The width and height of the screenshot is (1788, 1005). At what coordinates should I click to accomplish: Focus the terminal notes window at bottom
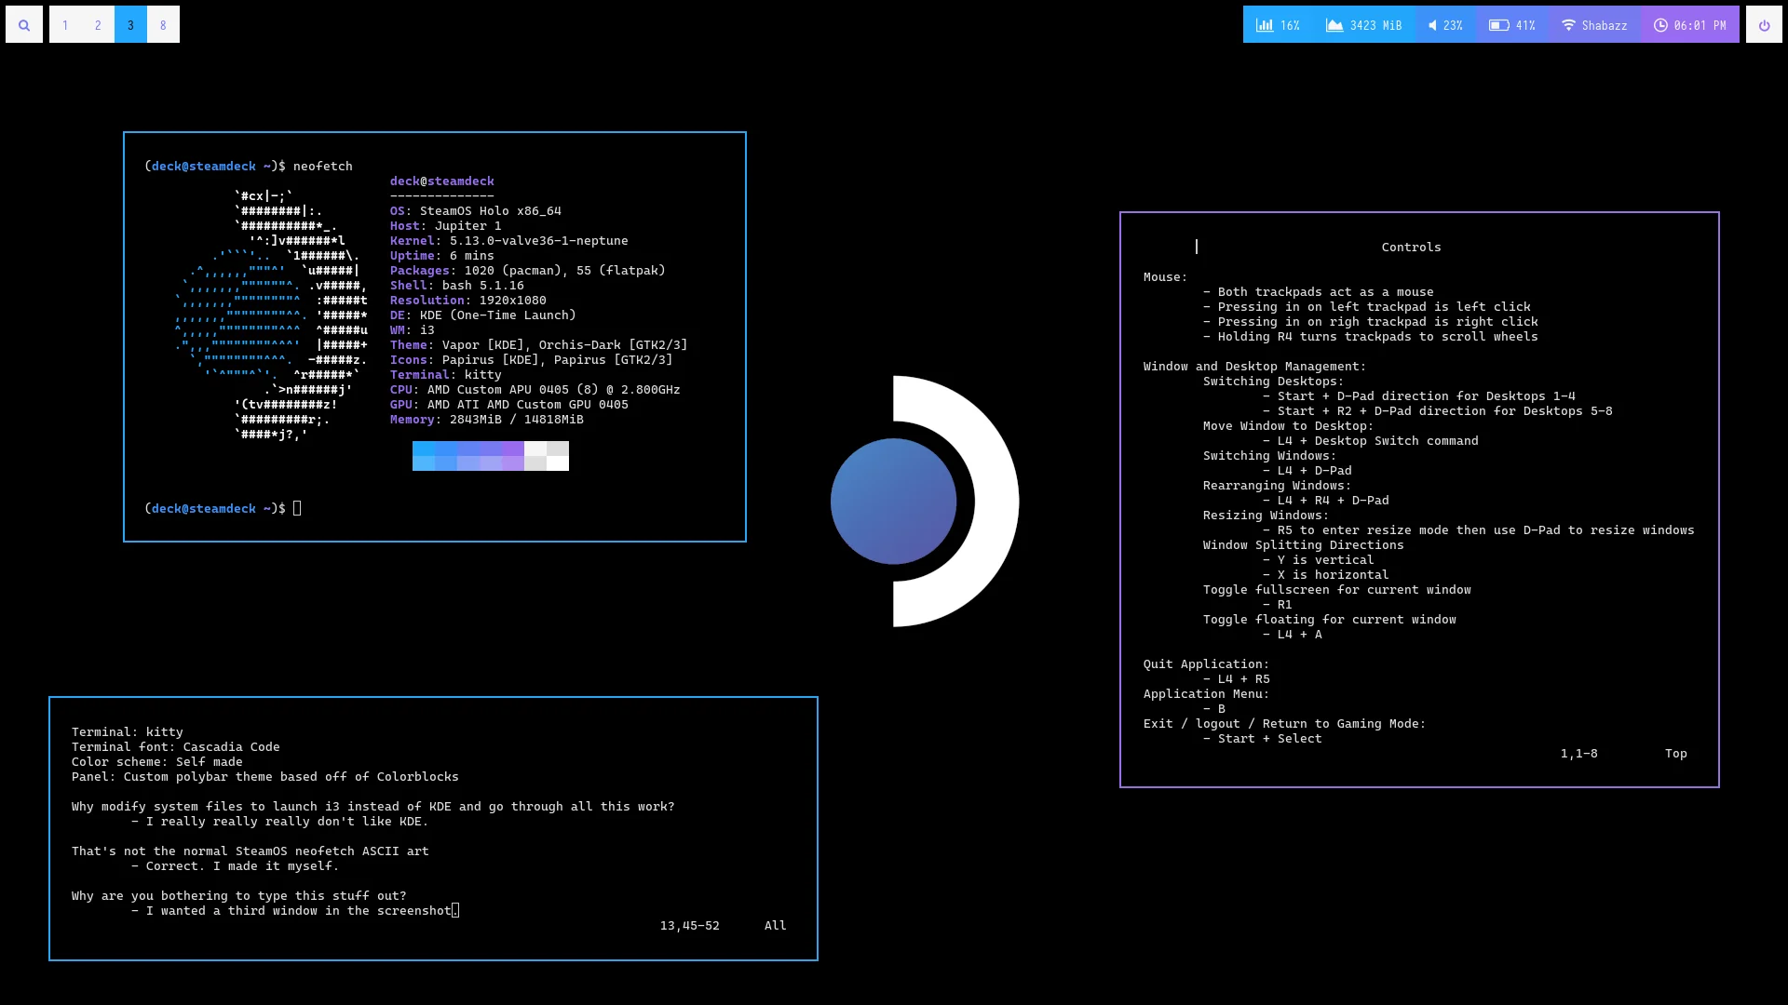pyautogui.click(x=433, y=828)
